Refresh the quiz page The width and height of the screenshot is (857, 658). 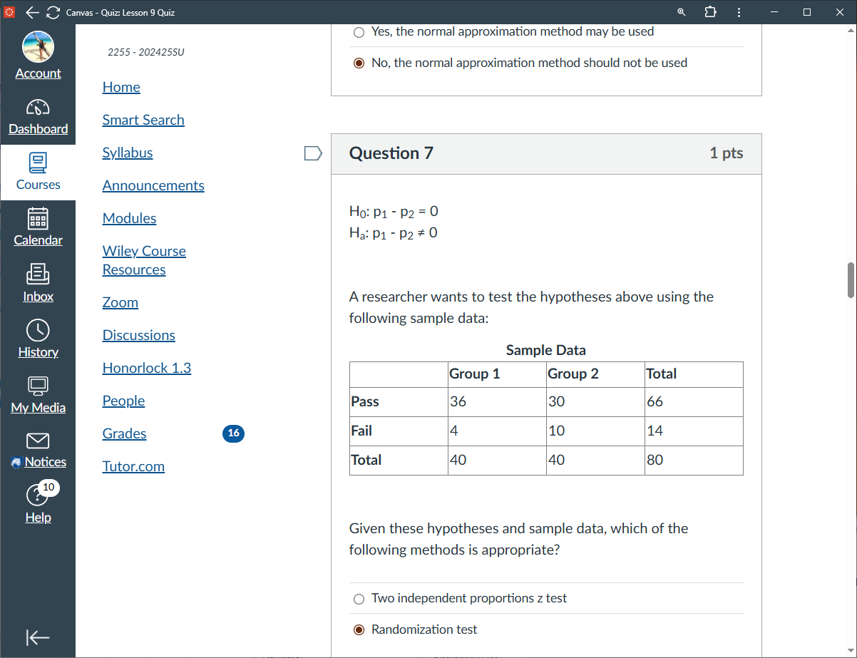pyautogui.click(x=52, y=12)
